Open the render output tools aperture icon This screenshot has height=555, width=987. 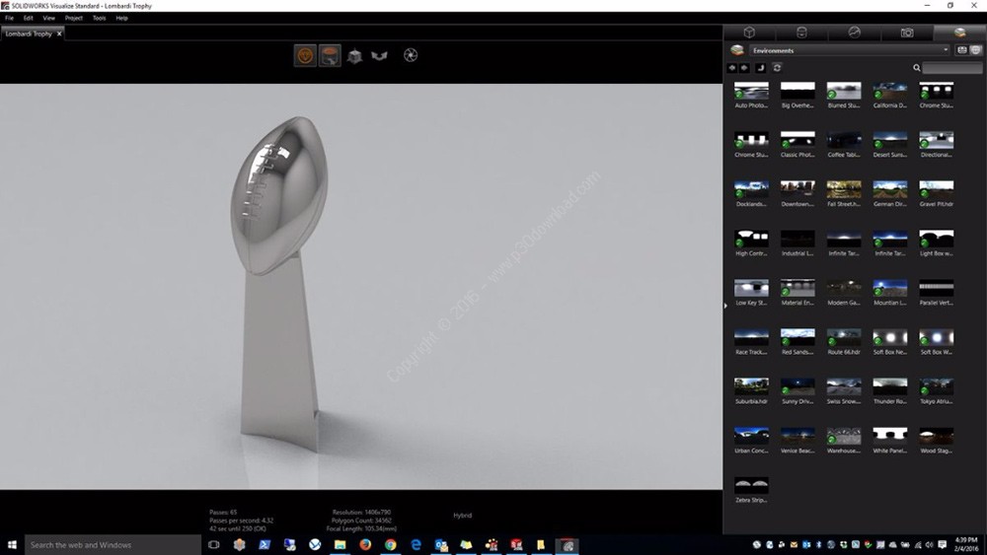pyautogui.click(x=411, y=55)
